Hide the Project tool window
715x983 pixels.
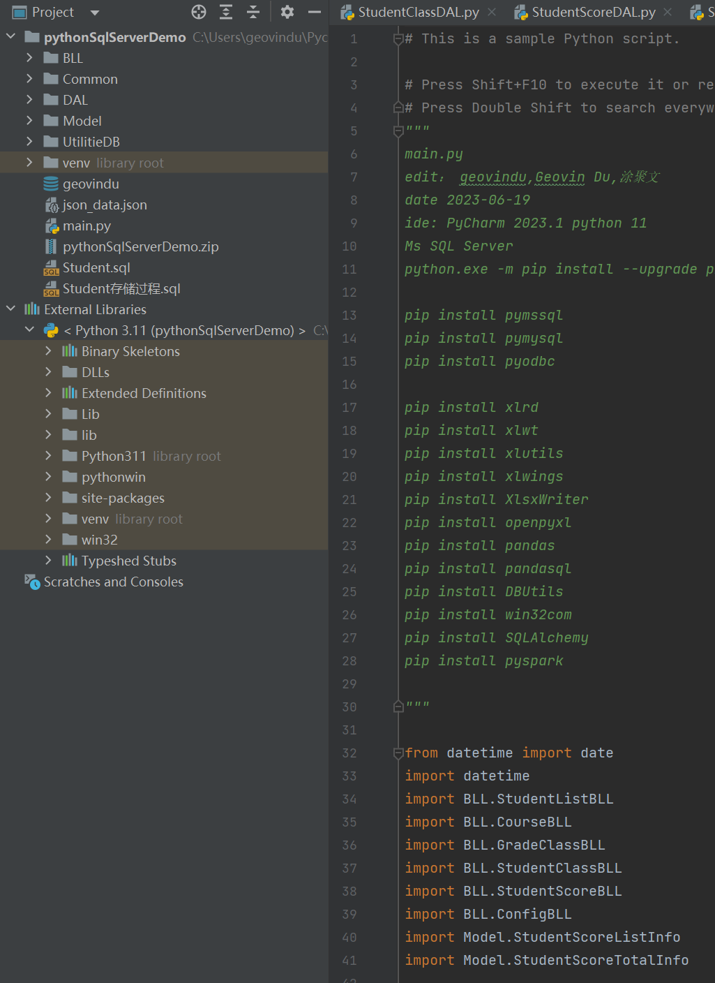pos(315,12)
